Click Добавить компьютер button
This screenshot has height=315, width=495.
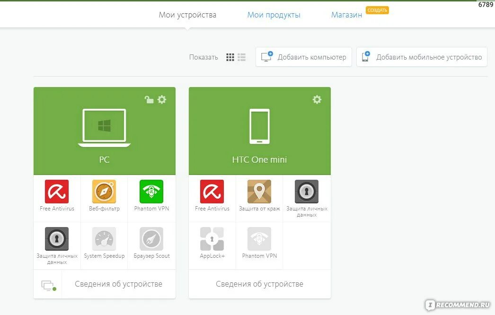pyautogui.click(x=304, y=57)
